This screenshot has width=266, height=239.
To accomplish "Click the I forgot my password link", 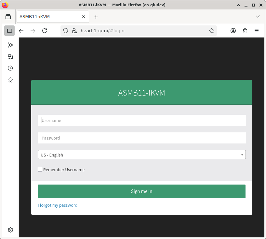I will [58, 205].
